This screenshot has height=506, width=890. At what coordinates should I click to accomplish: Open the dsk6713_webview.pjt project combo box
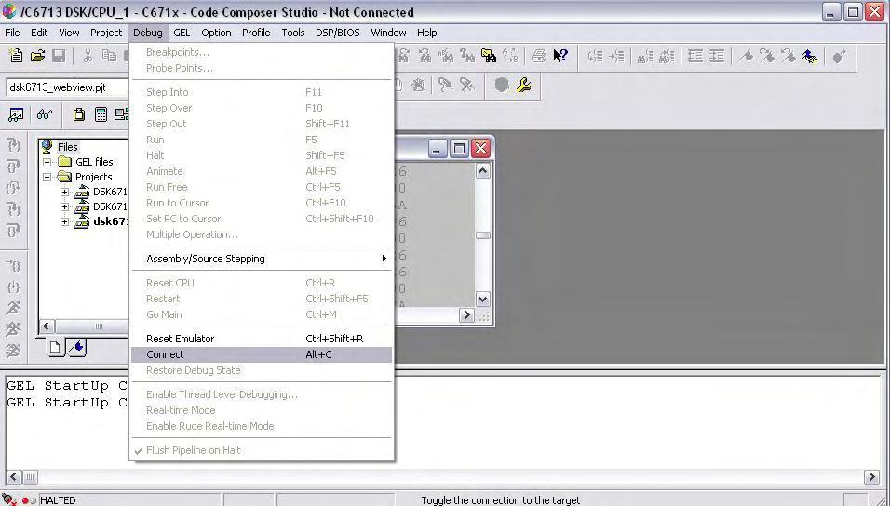pos(68,87)
